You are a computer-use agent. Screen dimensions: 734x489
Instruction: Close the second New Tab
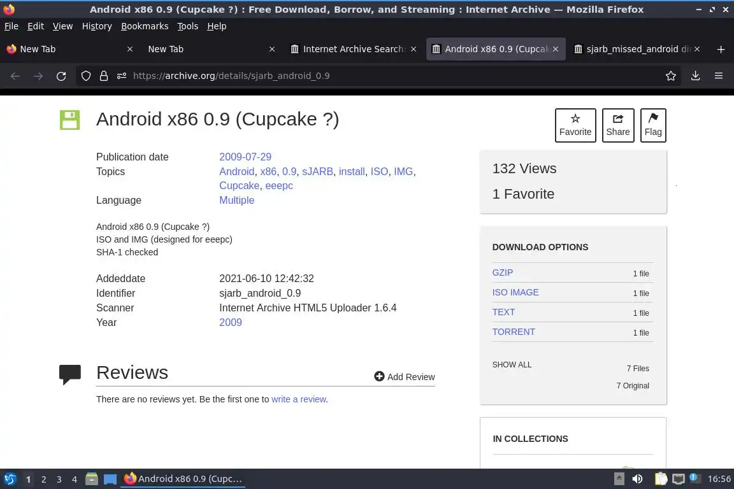click(x=272, y=49)
